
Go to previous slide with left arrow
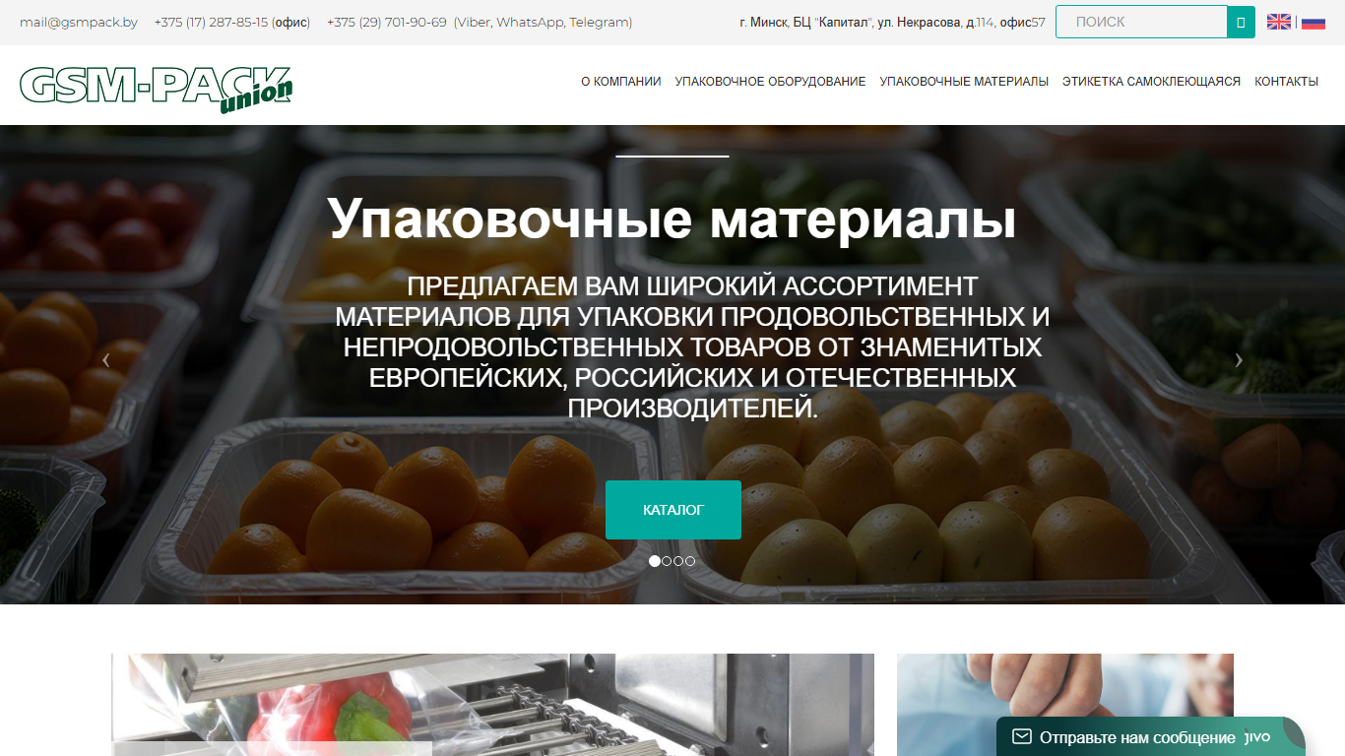106,360
